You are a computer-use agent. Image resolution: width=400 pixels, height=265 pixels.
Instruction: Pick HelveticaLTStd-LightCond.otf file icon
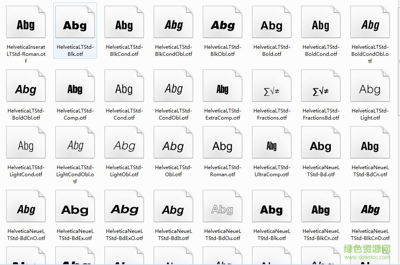pos(26,142)
